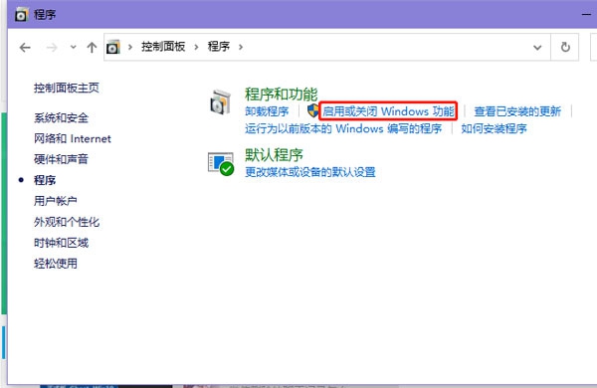Open 系统和安全 category in the sidebar

(x=61, y=117)
